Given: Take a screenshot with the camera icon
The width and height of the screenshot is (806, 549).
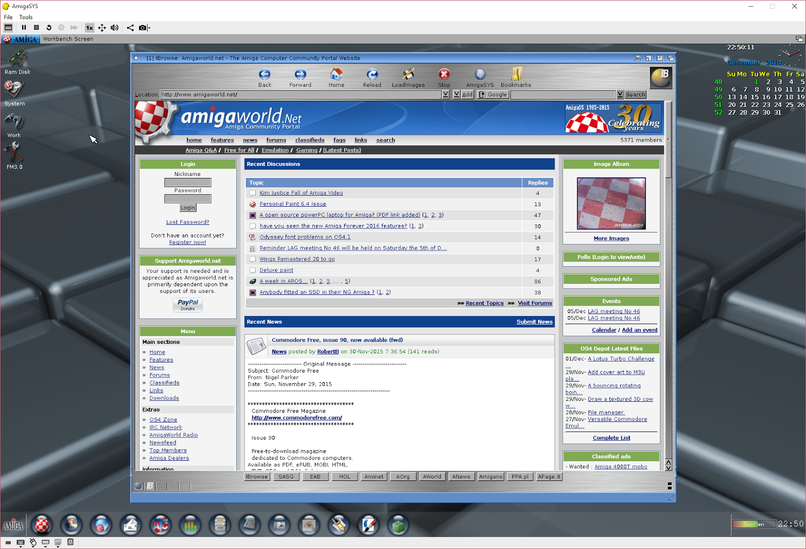Looking at the screenshot, I should coord(143,28).
